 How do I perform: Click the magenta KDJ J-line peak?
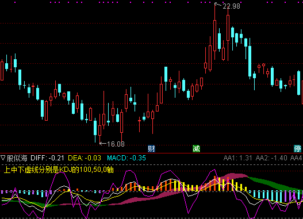214,170
